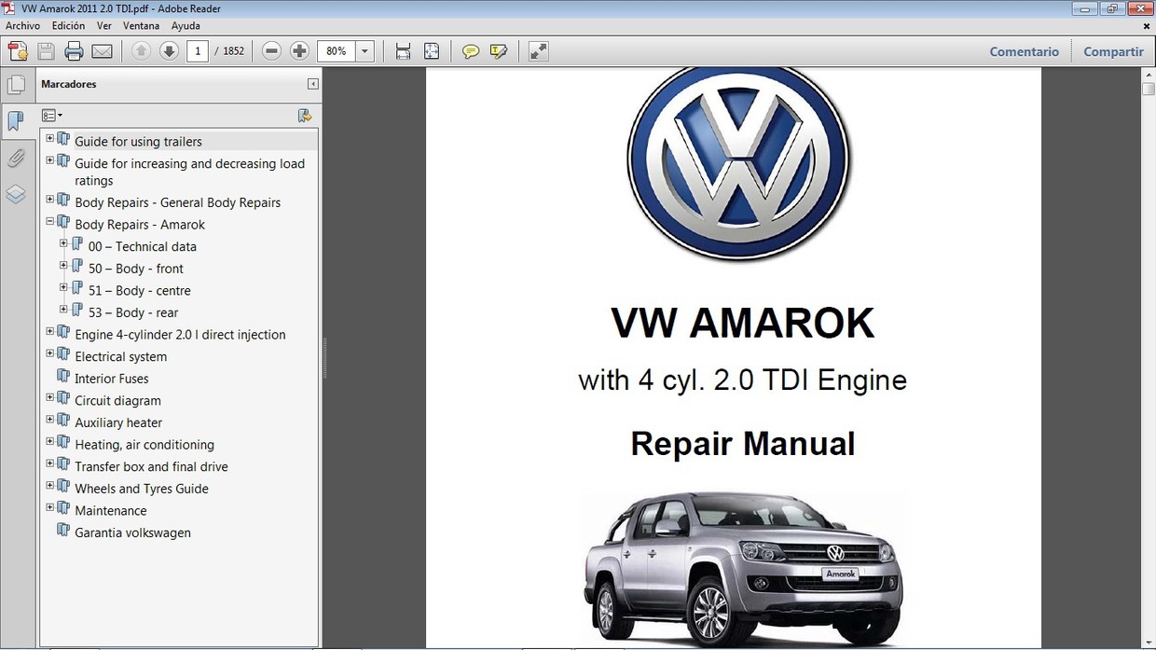The image size is (1156, 650).
Task: Click the zoom out minus button
Action: [x=271, y=51]
